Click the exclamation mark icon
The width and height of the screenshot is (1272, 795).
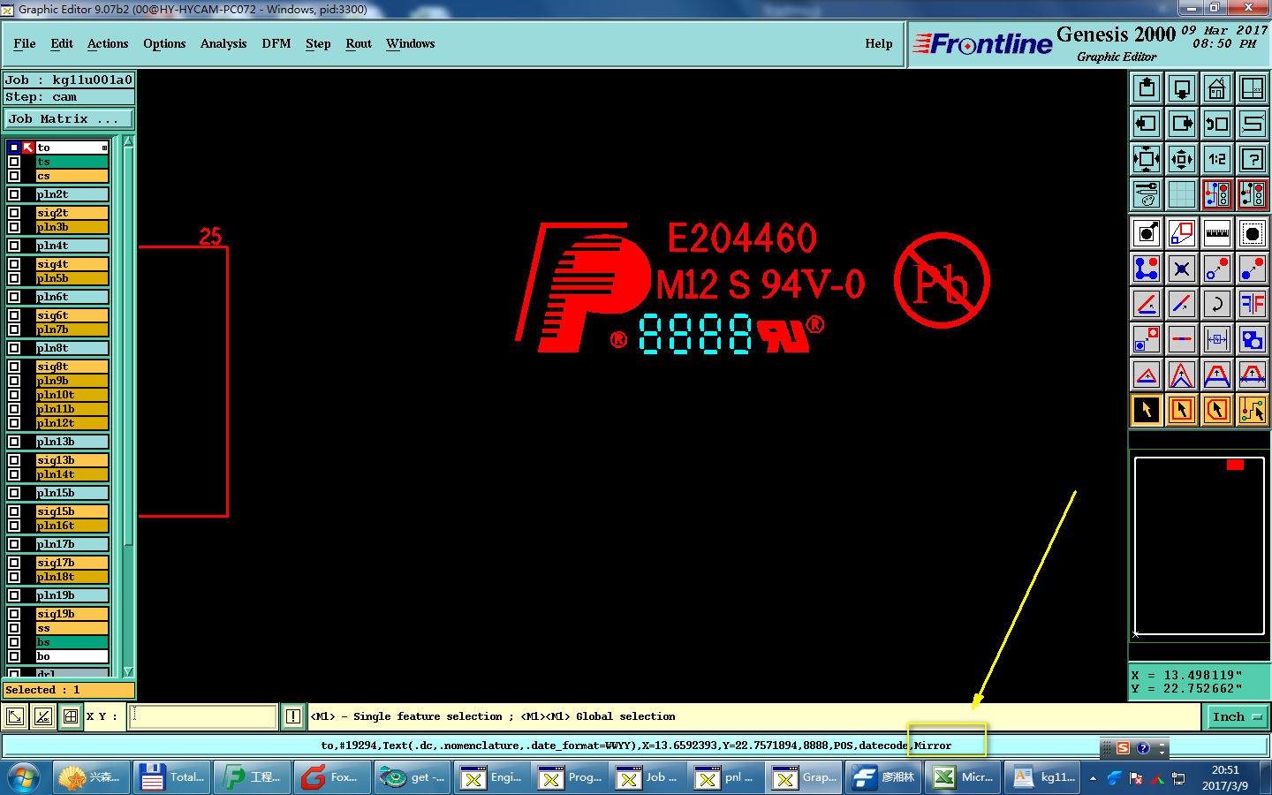click(293, 716)
